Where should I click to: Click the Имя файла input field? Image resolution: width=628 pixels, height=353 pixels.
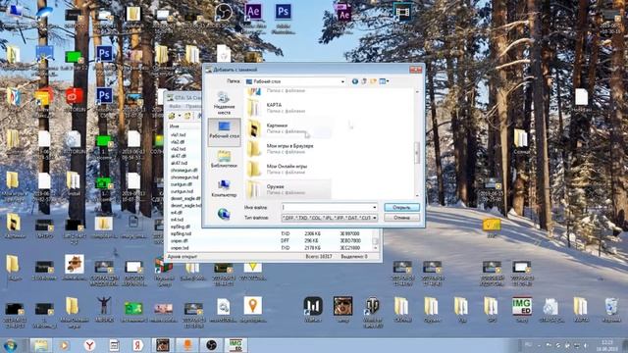tap(327, 207)
